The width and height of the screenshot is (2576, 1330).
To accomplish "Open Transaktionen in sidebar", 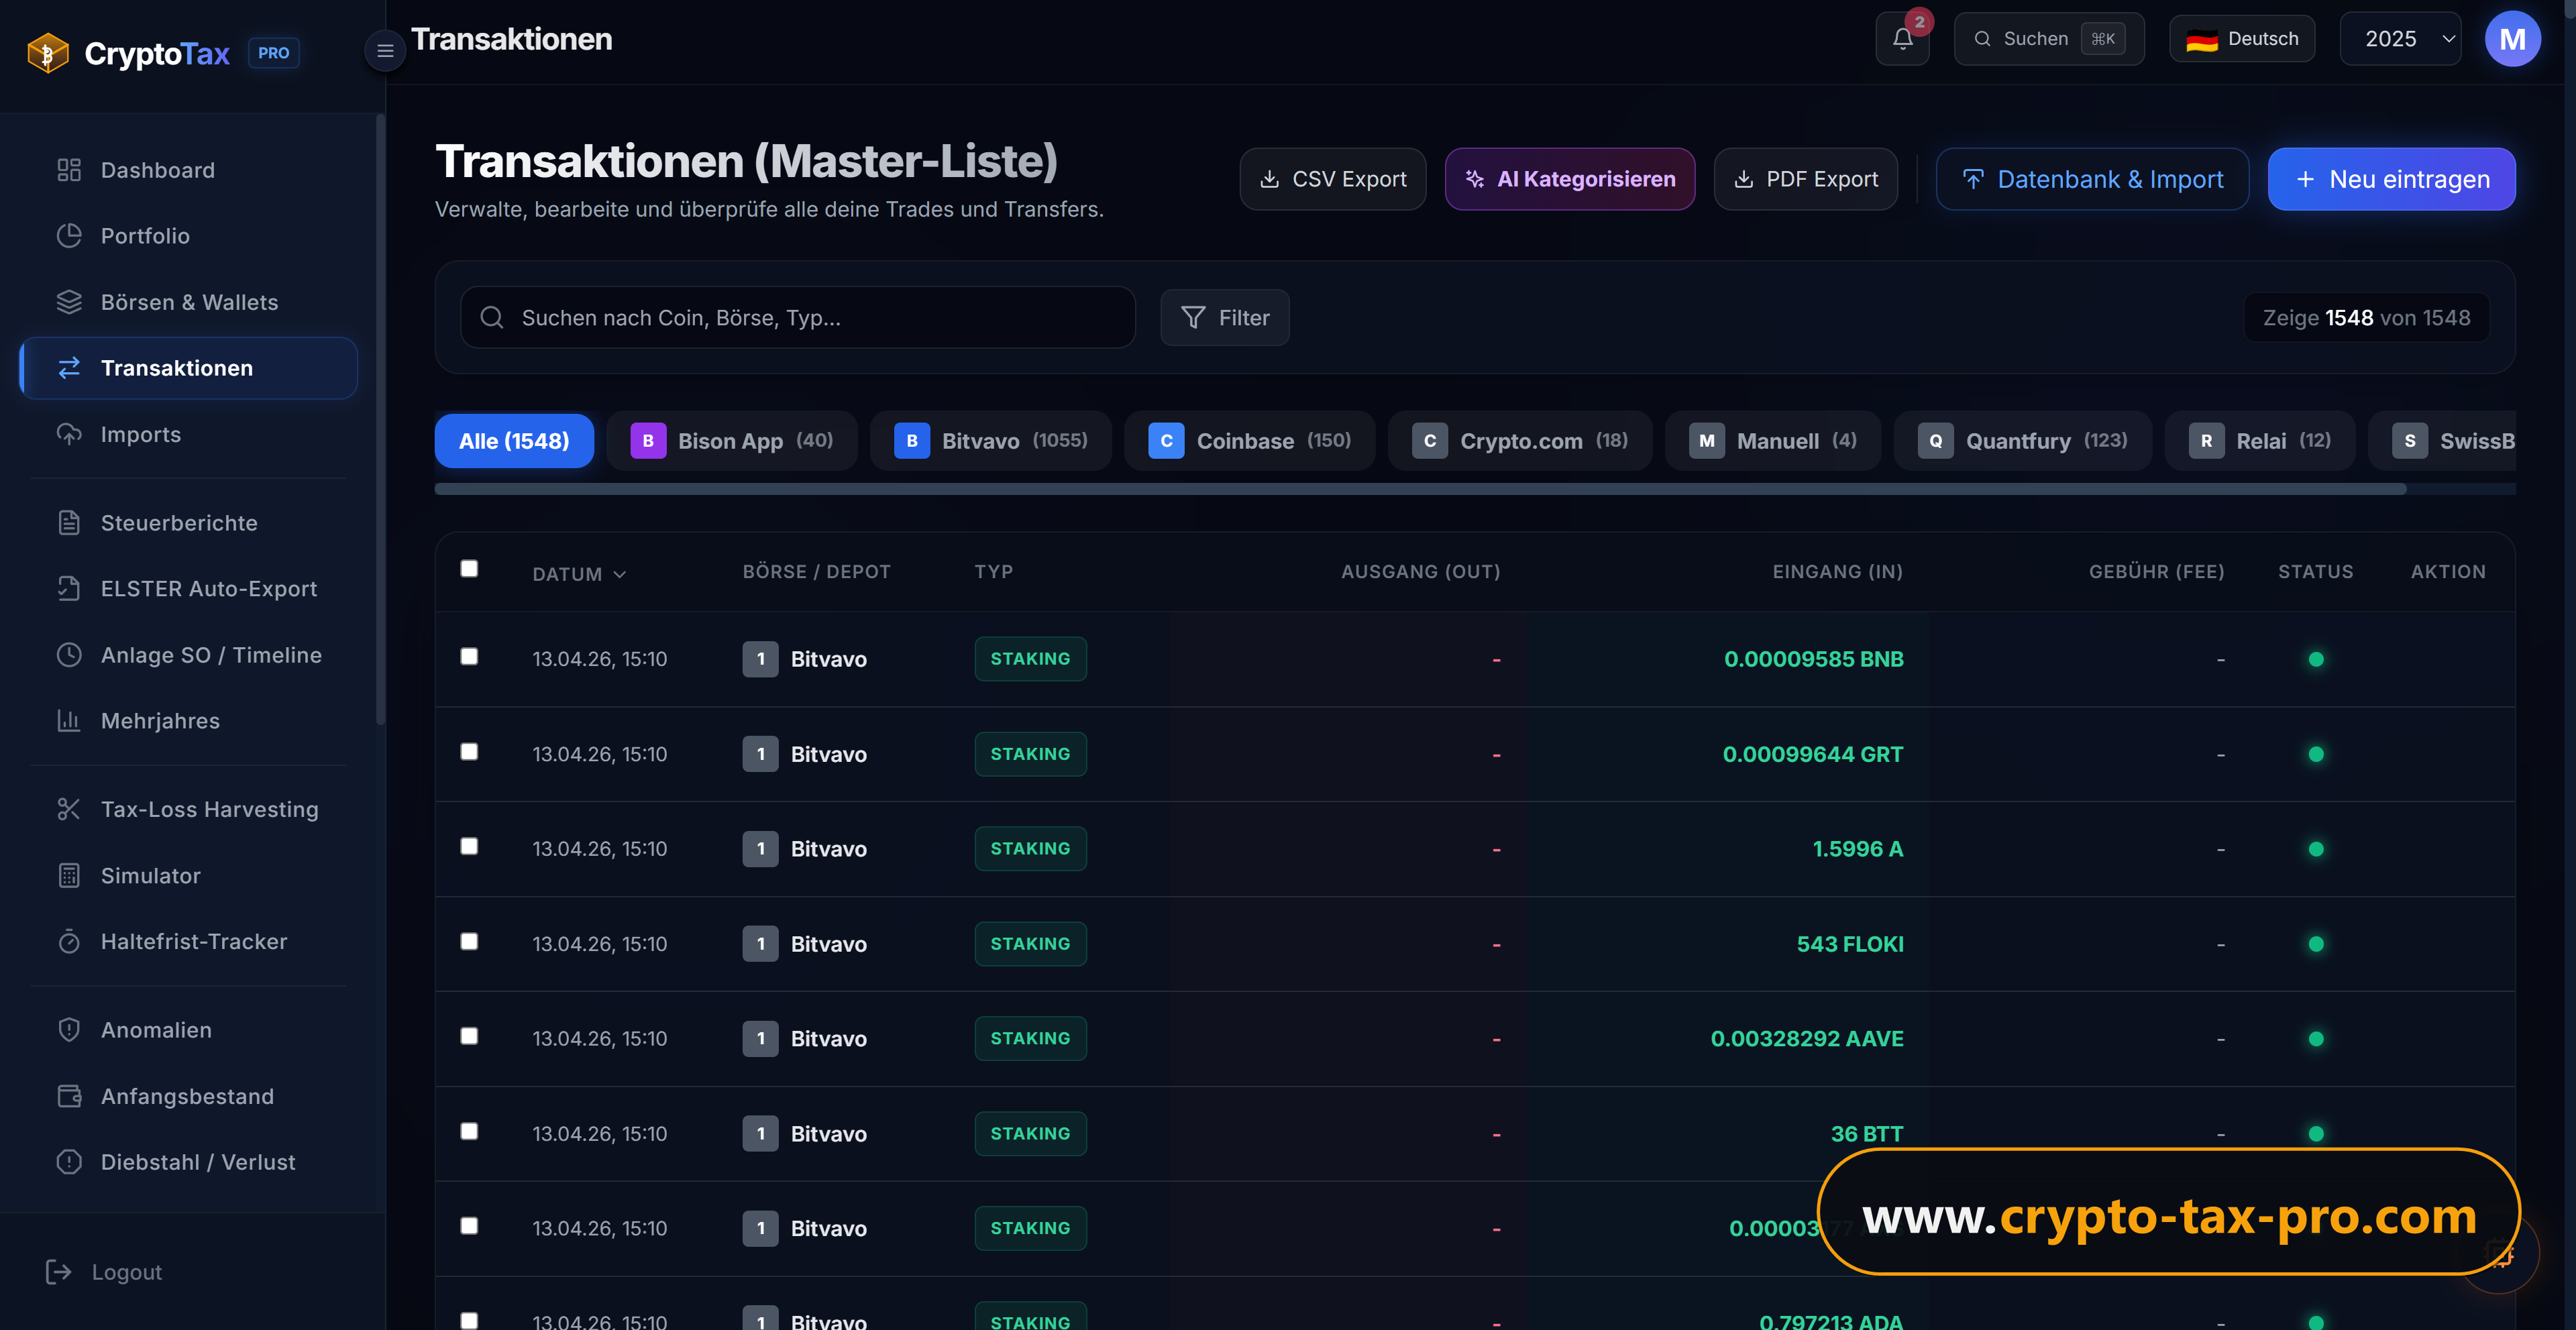I will point(188,368).
